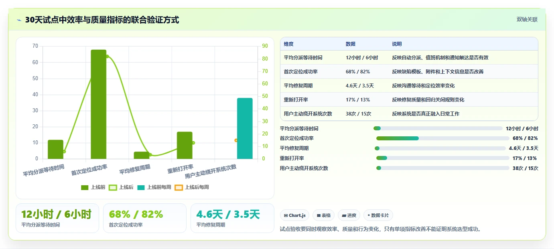This screenshot has height=249, width=554.
Task: Click the dark green 上线前 legend swatch
Action: 85,187
